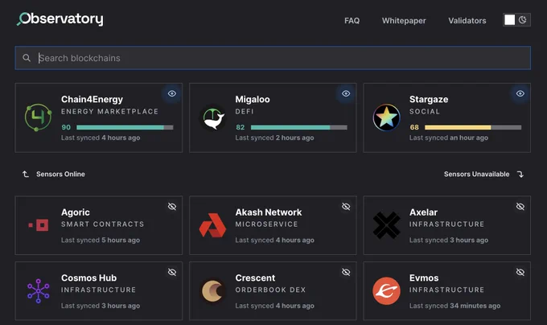
Task: Switch to light theme square
Action: tap(510, 20)
